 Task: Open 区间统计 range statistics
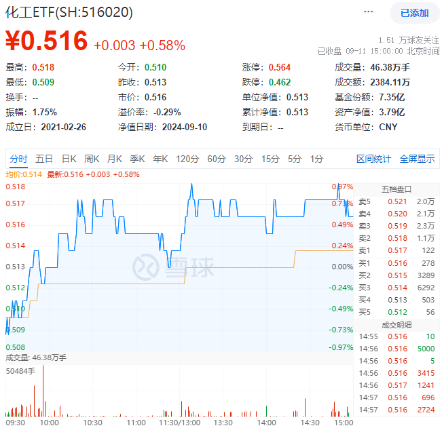374,159
